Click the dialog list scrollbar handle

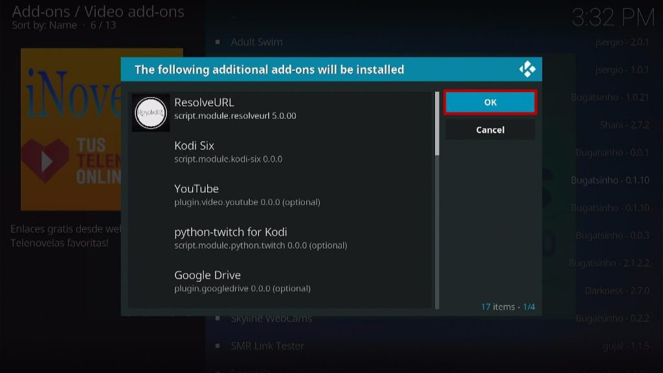pyautogui.click(x=437, y=124)
